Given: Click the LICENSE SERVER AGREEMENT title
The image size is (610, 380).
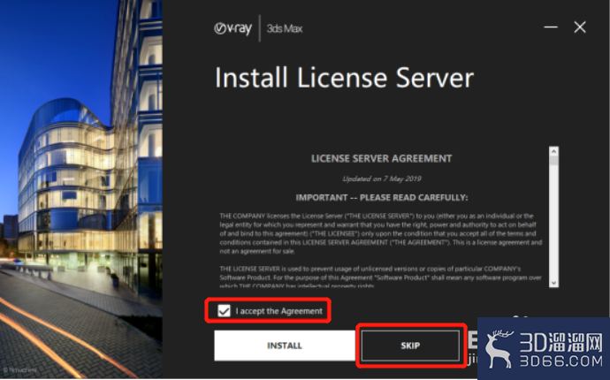Looking at the screenshot, I should [382, 159].
